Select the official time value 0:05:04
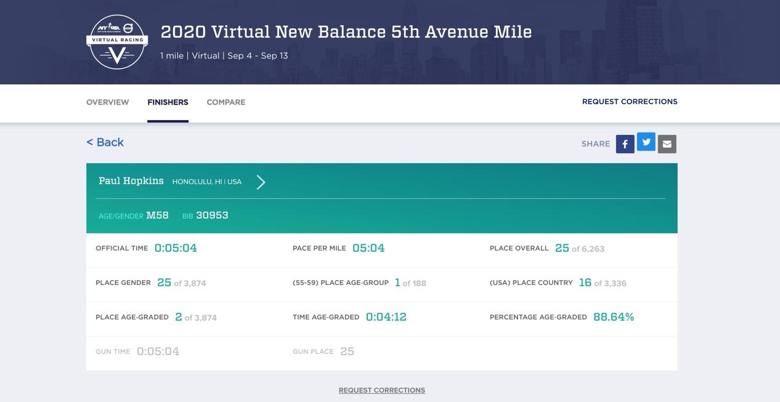This screenshot has height=402, width=780. coord(176,248)
